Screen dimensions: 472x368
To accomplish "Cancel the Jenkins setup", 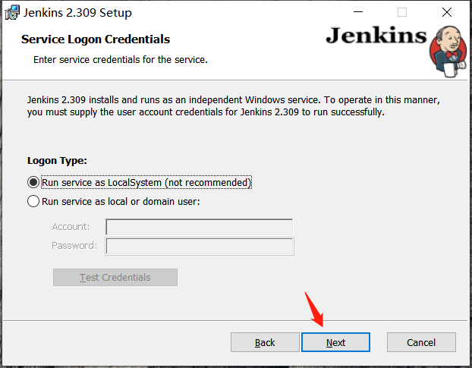I will (421, 342).
